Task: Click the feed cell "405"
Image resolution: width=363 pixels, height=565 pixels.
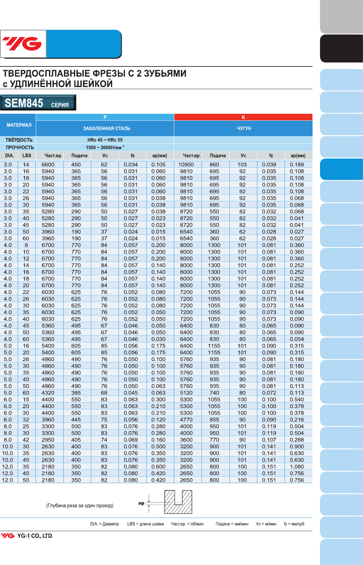Action: click(x=76, y=440)
